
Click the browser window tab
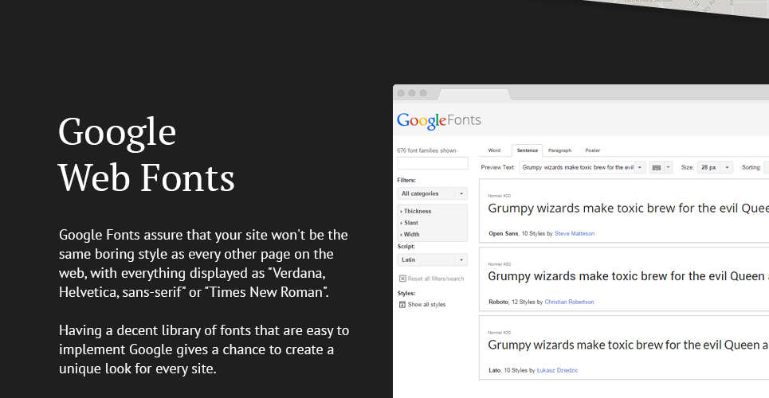[474, 93]
